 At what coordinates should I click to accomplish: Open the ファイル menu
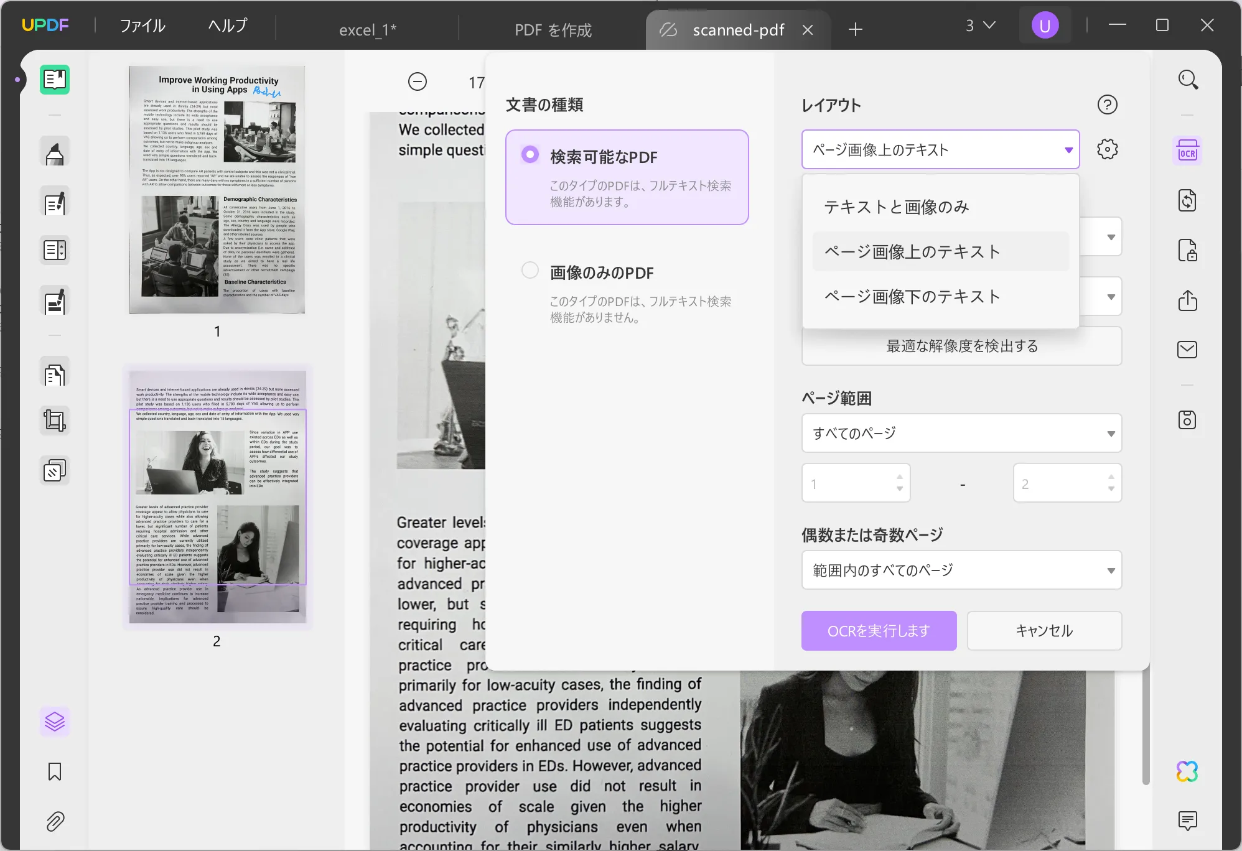click(x=142, y=26)
